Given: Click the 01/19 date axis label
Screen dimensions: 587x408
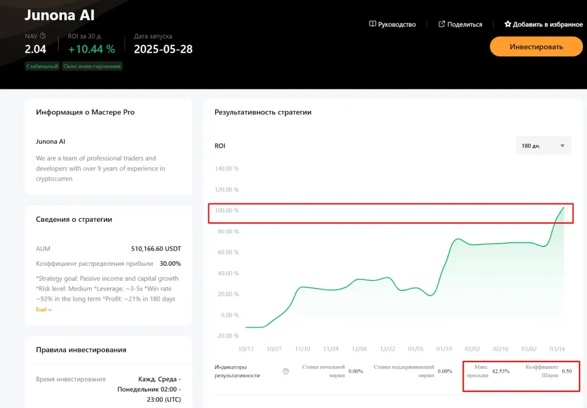Looking at the screenshot, I should (444, 349).
